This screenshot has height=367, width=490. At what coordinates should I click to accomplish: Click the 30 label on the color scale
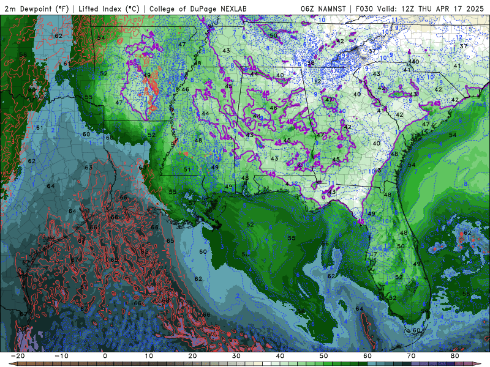(236, 356)
